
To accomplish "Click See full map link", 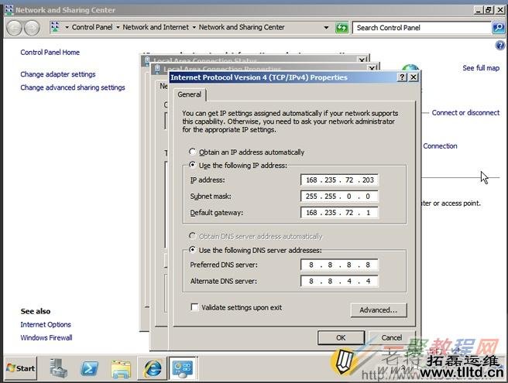I will (481, 68).
